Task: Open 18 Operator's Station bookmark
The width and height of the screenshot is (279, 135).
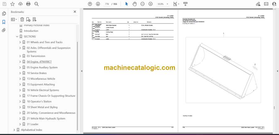Action: [39, 101]
